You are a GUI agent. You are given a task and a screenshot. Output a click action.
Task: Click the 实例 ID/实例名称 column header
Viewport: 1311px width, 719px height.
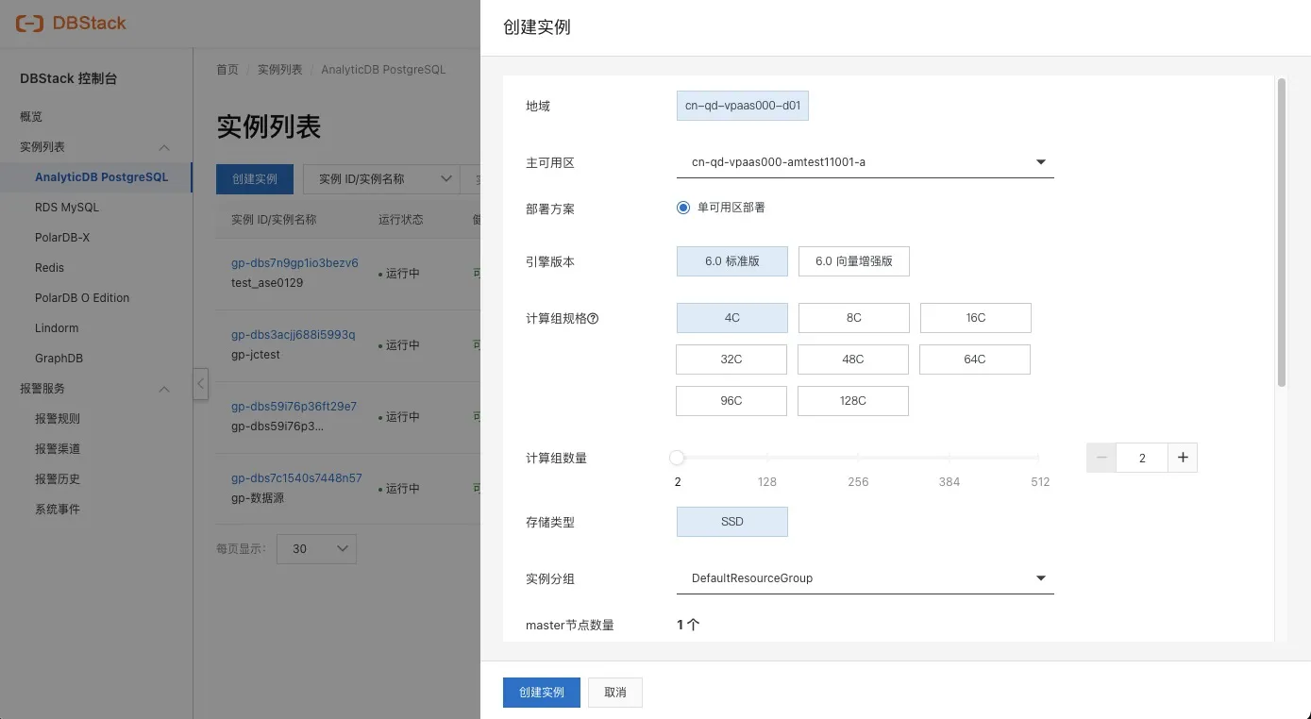274,220
